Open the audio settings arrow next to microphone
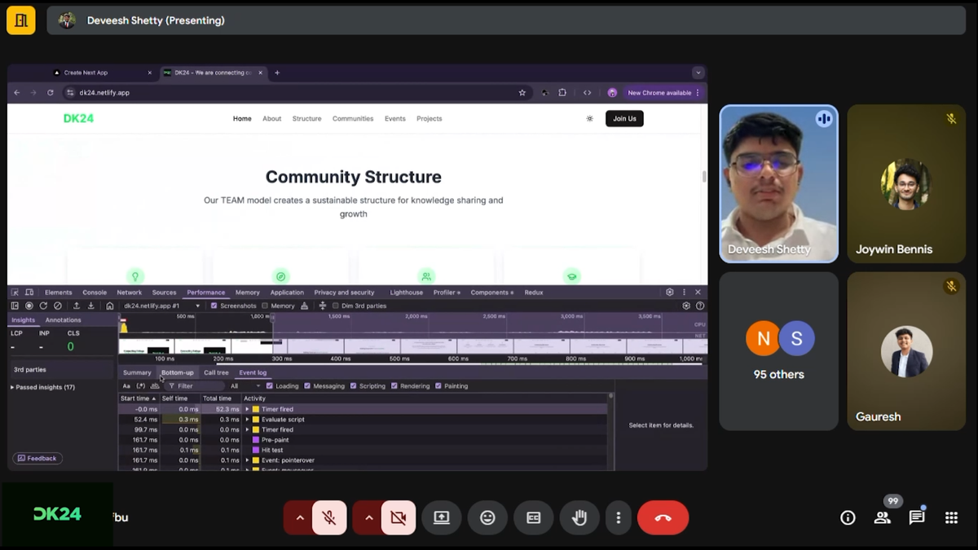 300,517
